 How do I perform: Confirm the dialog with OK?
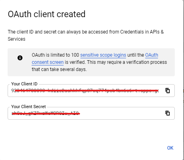click(x=170, y=148)
